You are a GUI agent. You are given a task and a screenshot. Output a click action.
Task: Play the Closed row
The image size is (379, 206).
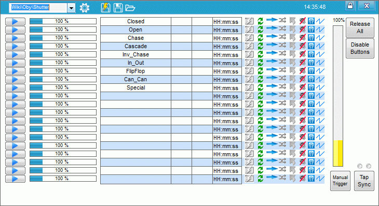(15, 21)
